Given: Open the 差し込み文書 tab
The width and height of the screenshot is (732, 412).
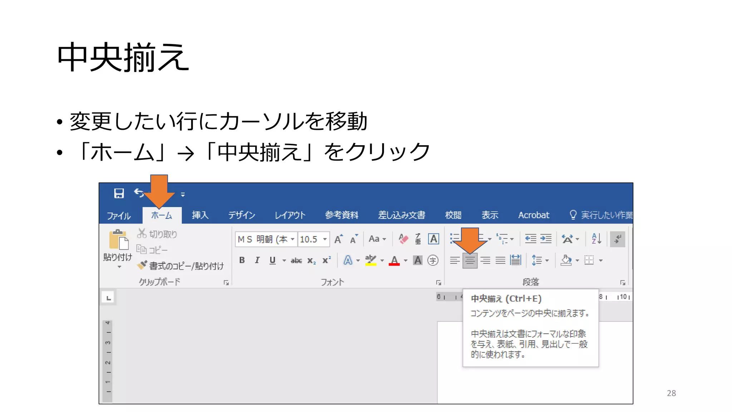Looking at the screenshot, I should coord(401,215).
